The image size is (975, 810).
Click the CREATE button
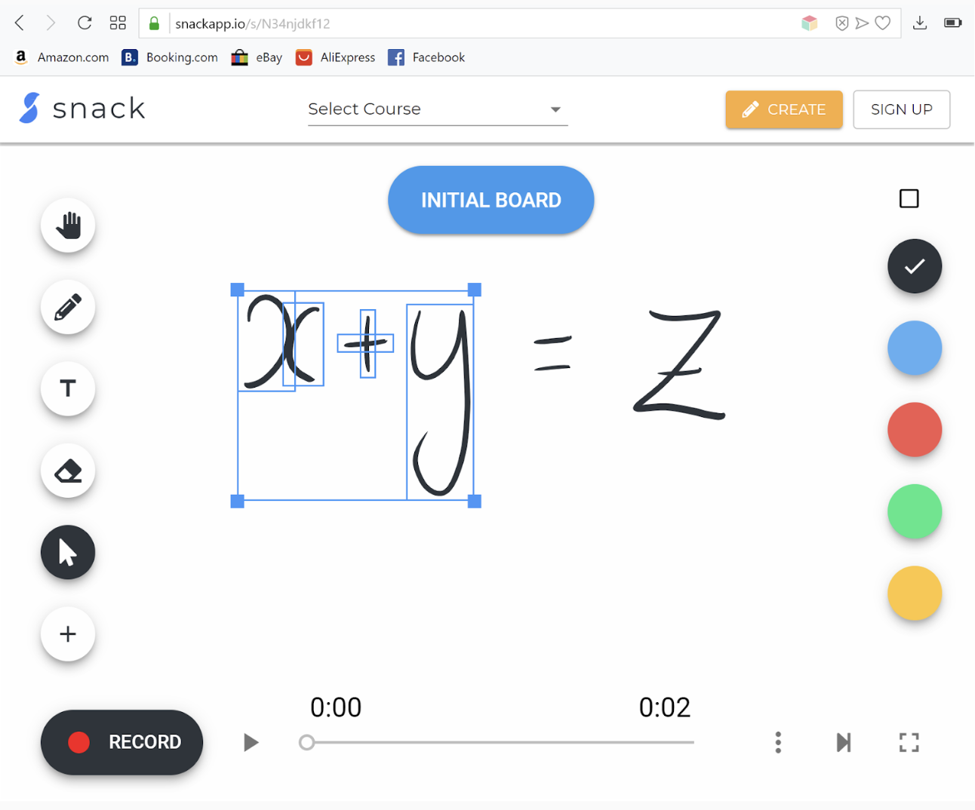coord(783,109)
